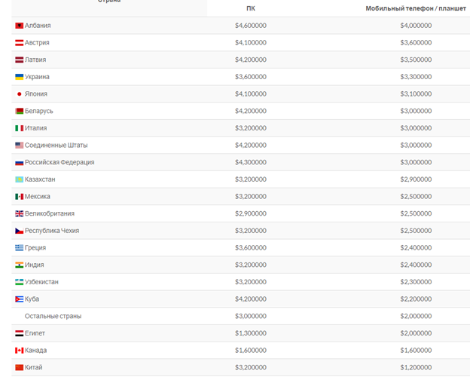
Task: Select the Италия country name
Action: point(35,128)
